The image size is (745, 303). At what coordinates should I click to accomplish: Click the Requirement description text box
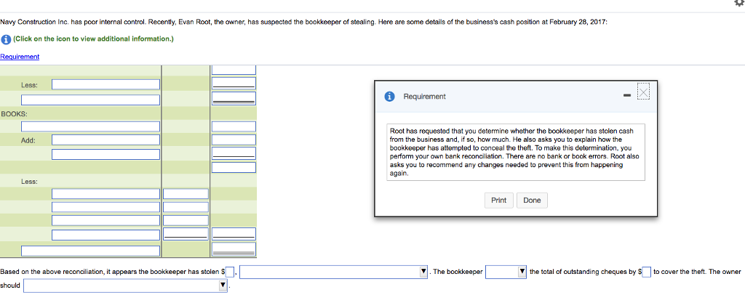pos(516,152)
